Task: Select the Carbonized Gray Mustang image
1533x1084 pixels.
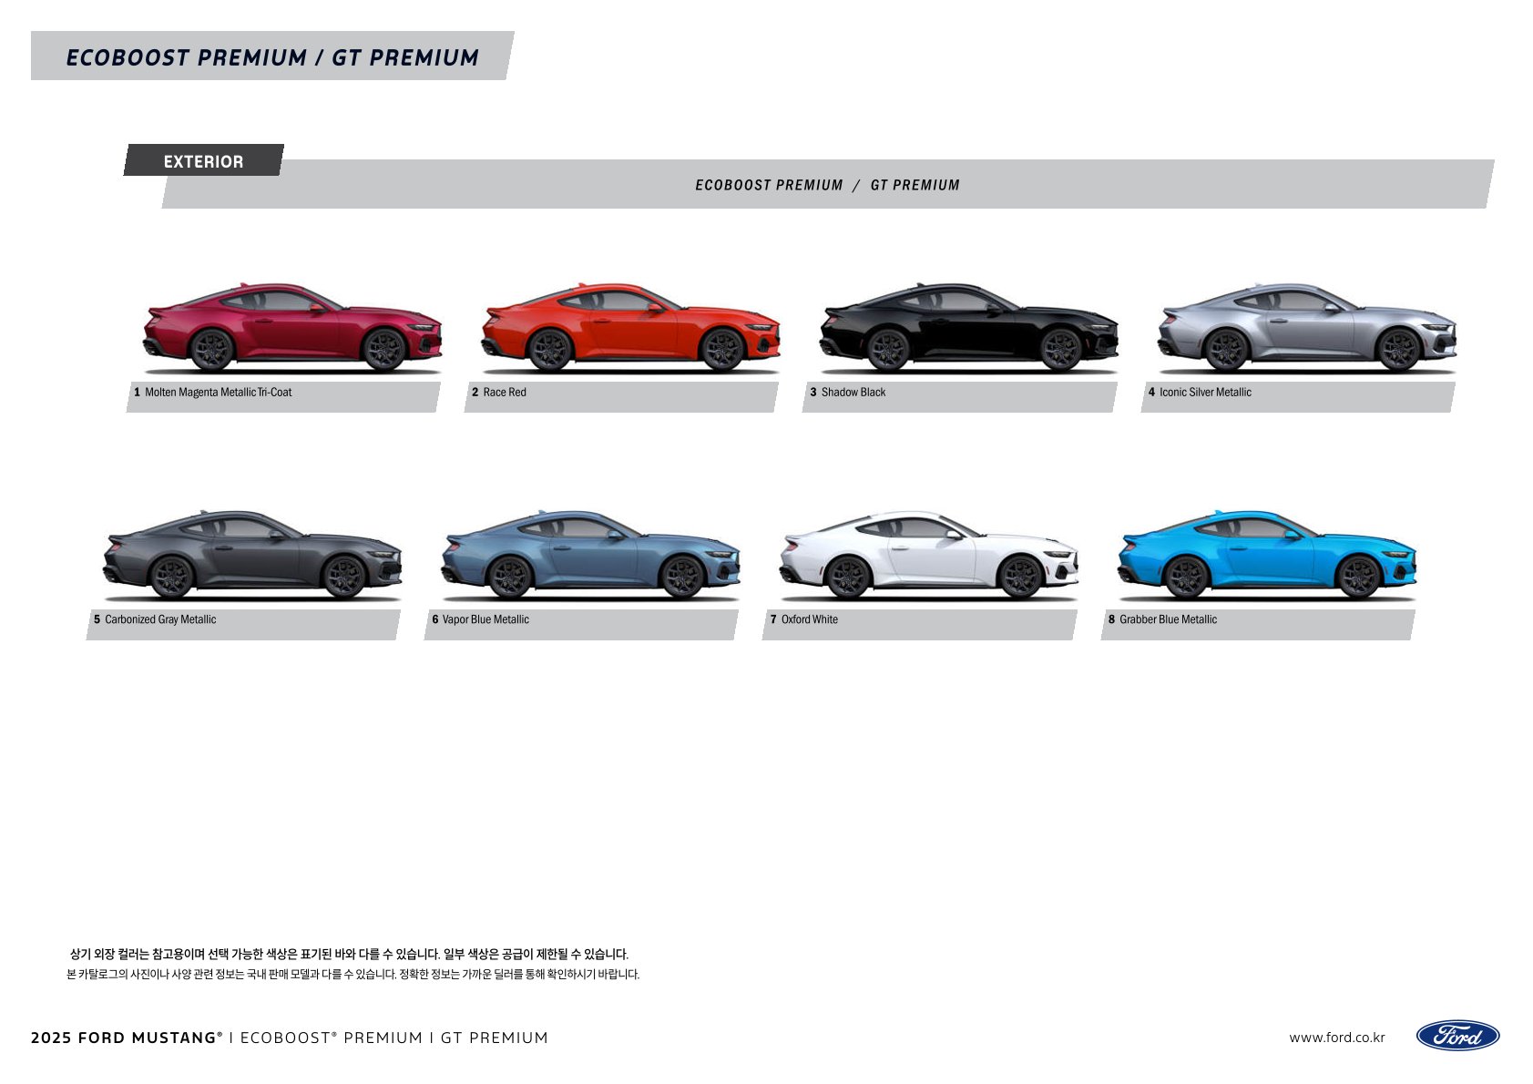Action: click(x=252, y=555)
